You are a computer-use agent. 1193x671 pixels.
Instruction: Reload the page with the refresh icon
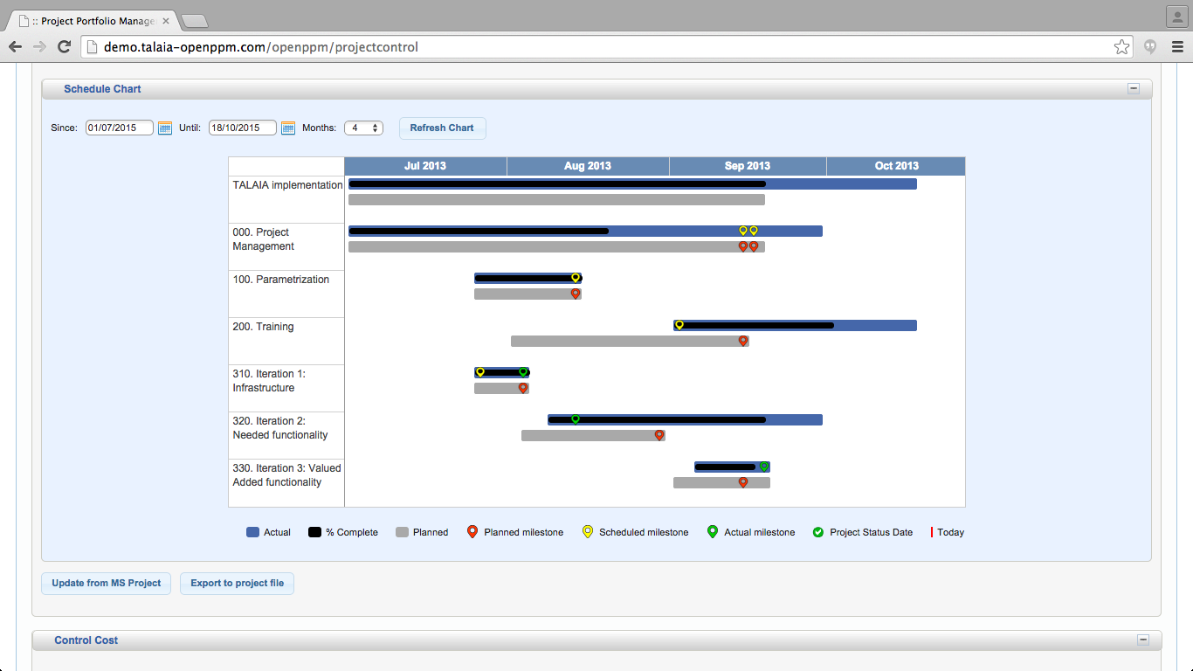[64, 46]
